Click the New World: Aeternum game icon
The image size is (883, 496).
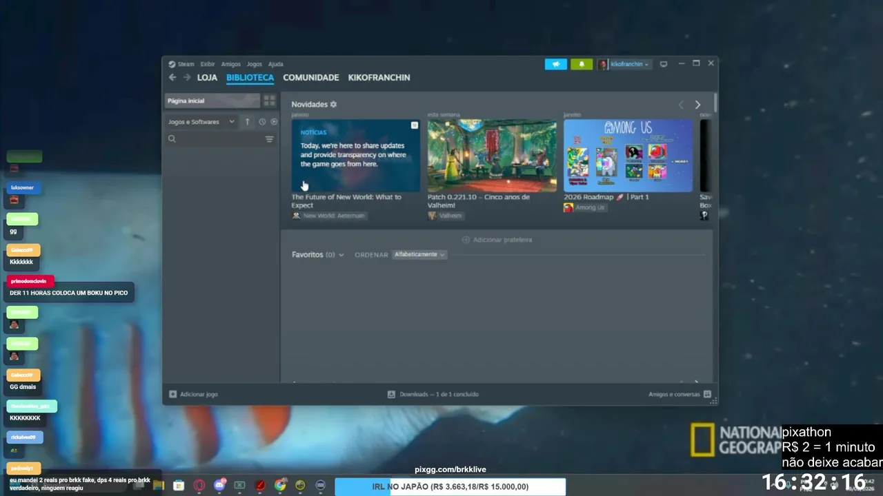pos(296,216)
